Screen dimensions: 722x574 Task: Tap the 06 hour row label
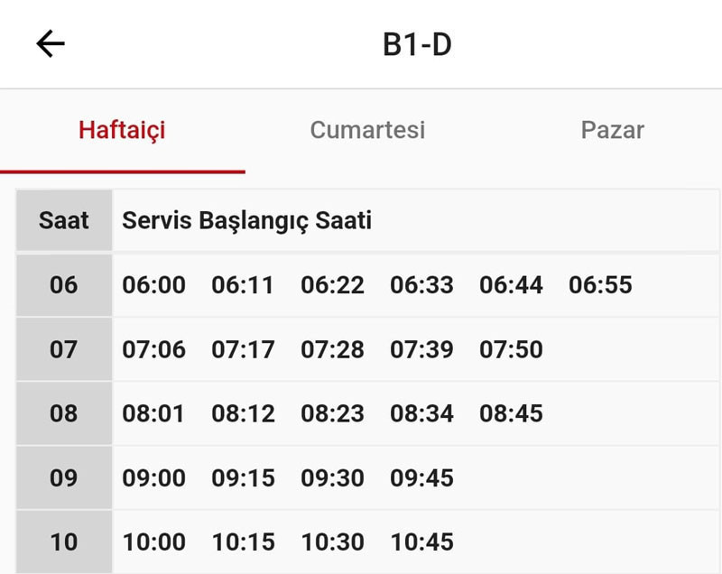tap(64, 285)
